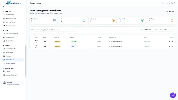The image size is (178, 100).
Task: Click reporter email in row 2
Action: click(x=117, y=46)
